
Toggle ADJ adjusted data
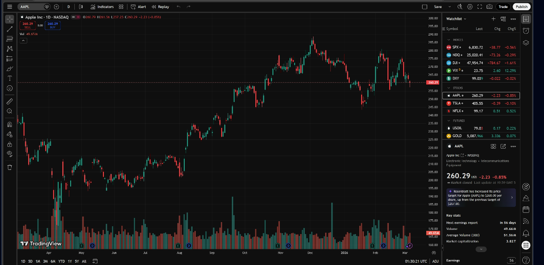pos(435,261)
